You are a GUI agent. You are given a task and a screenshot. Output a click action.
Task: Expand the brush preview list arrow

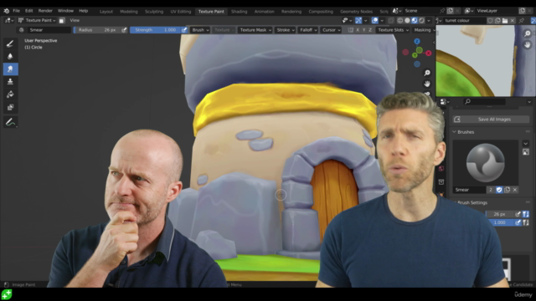526,144
